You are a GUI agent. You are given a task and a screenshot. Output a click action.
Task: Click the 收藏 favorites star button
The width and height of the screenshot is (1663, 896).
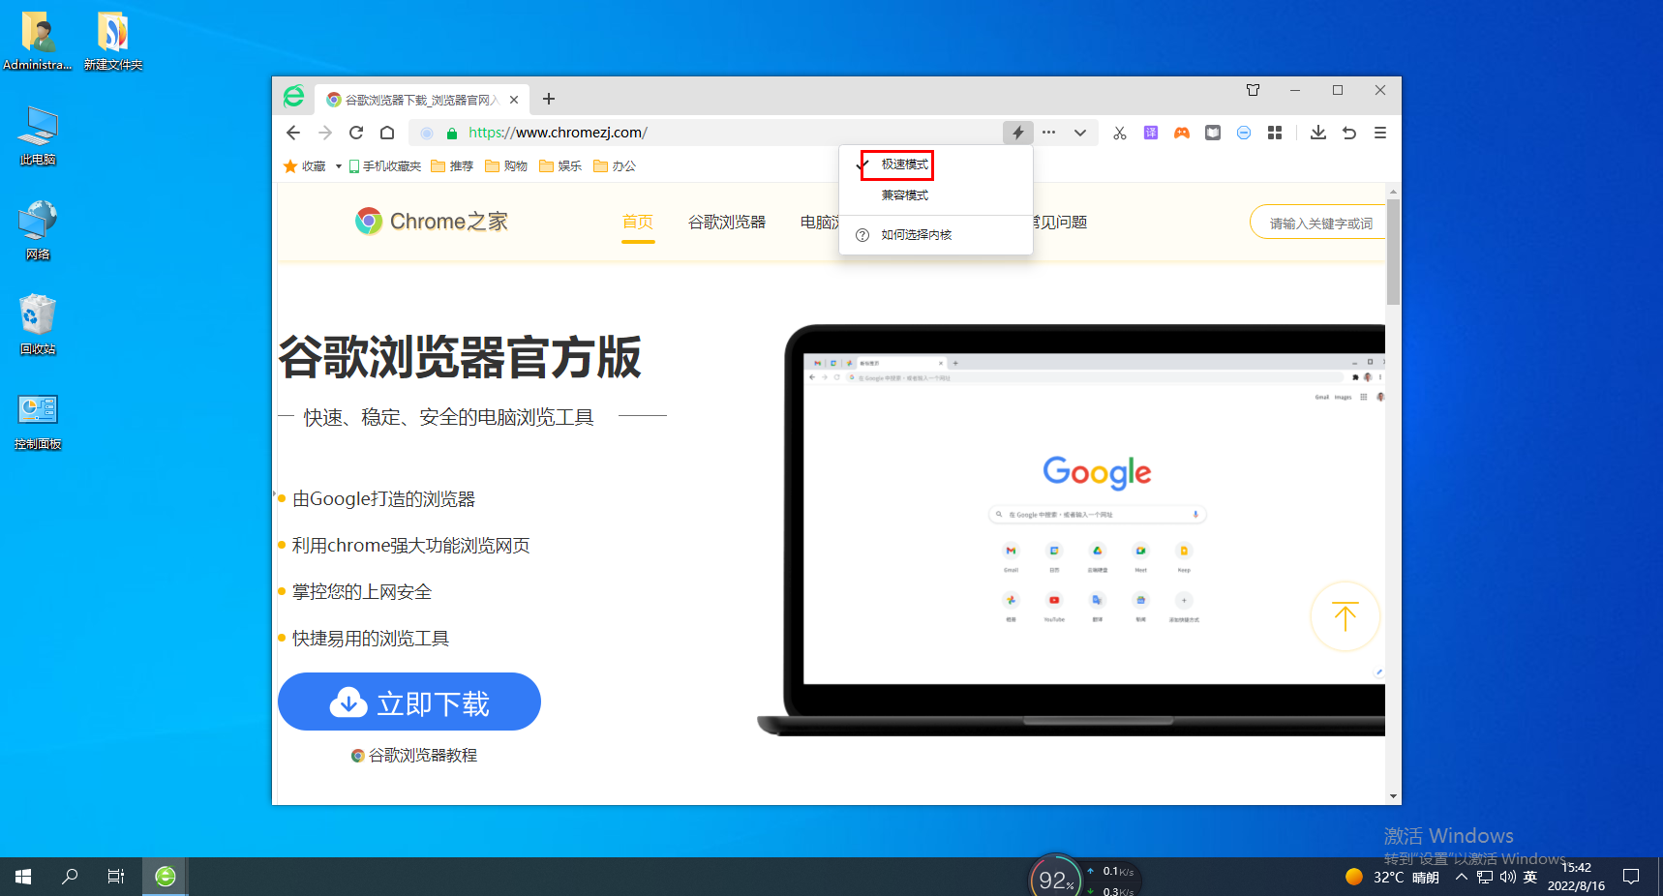(x=304, y=166)
